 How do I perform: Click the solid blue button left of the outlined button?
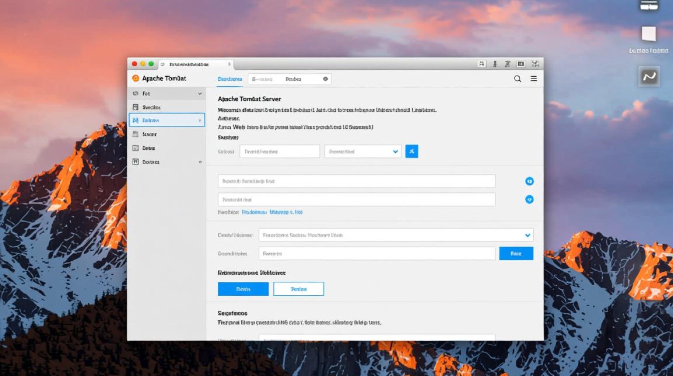click(243, 289)
